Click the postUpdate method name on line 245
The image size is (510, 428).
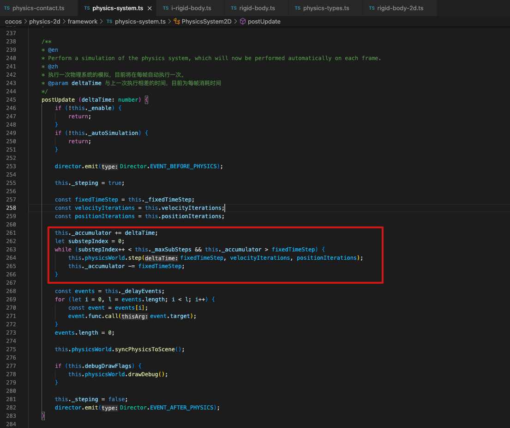58,100
